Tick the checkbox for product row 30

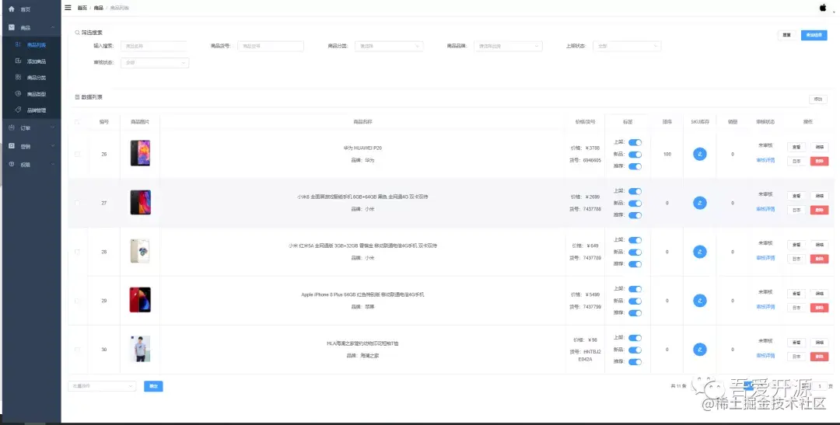pyautogui.click(x=77, y=350)
